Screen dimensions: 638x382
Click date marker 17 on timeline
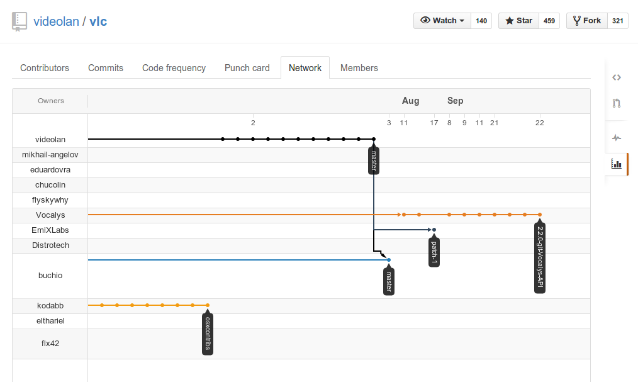pos(434,123)
